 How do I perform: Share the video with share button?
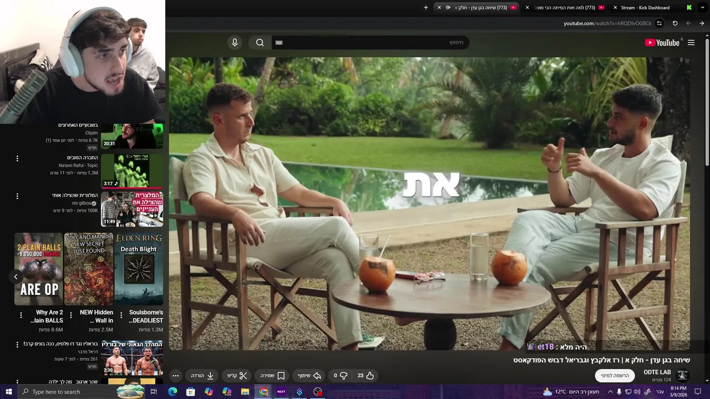(309, 376)
